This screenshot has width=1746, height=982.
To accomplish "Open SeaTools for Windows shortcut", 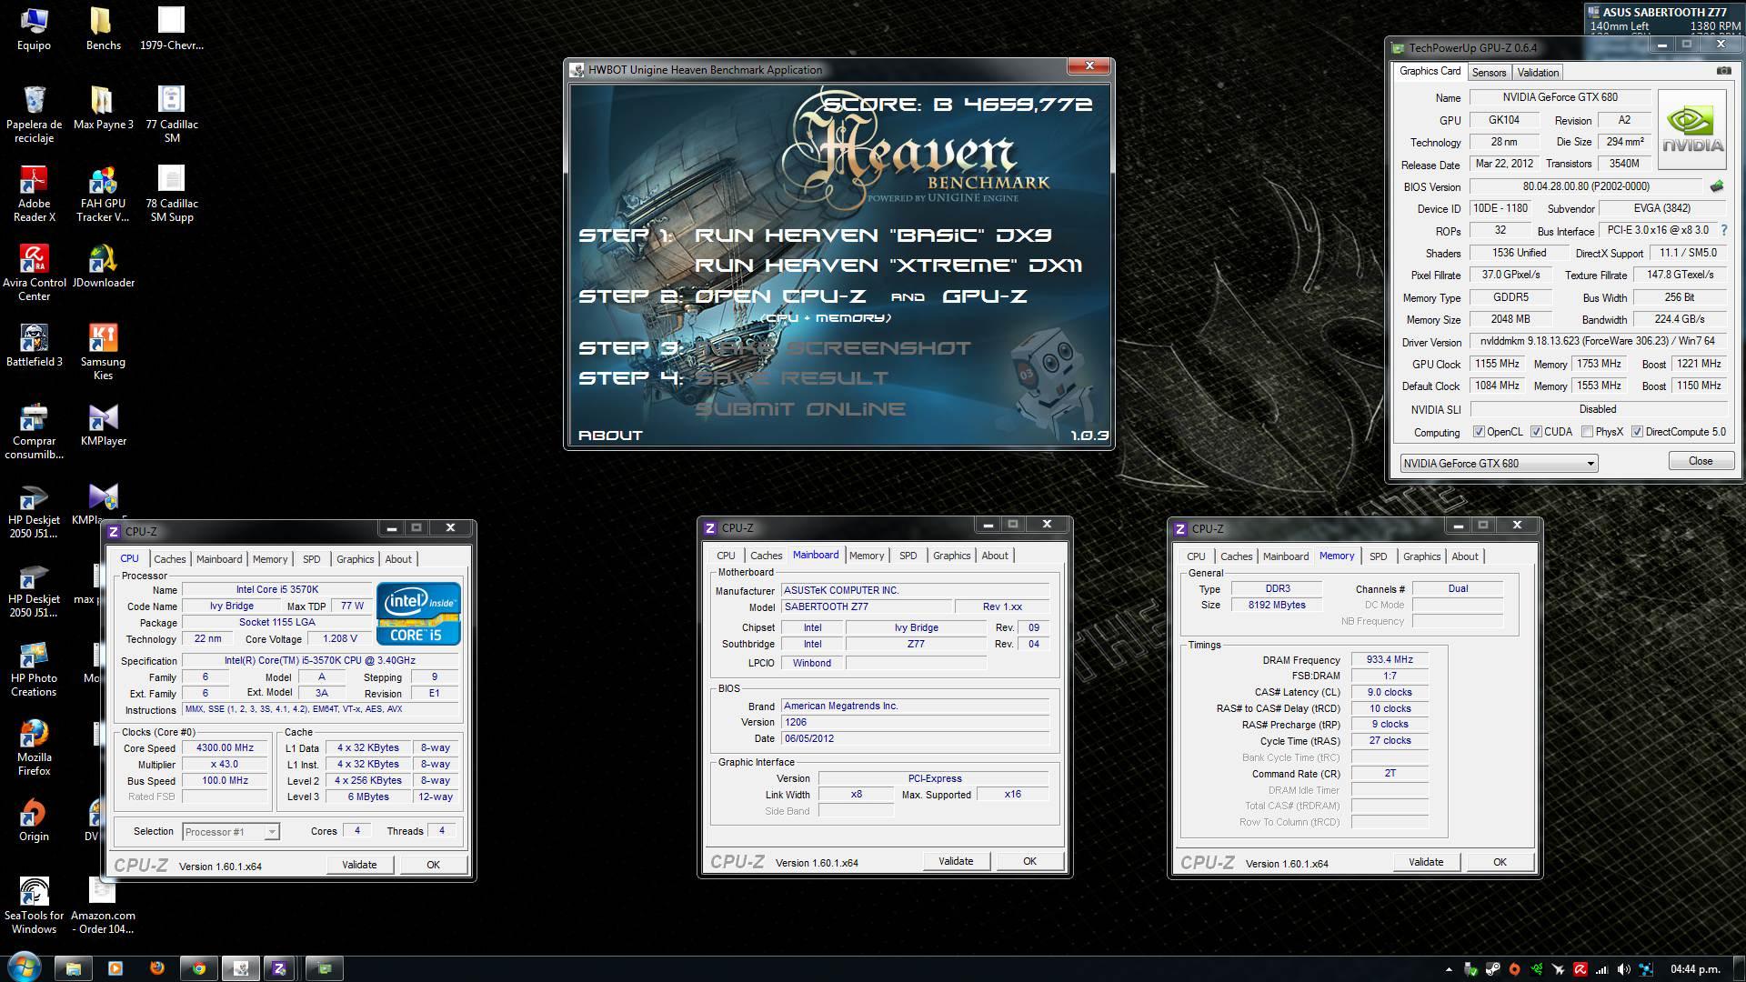I will (x=34, y=906).
